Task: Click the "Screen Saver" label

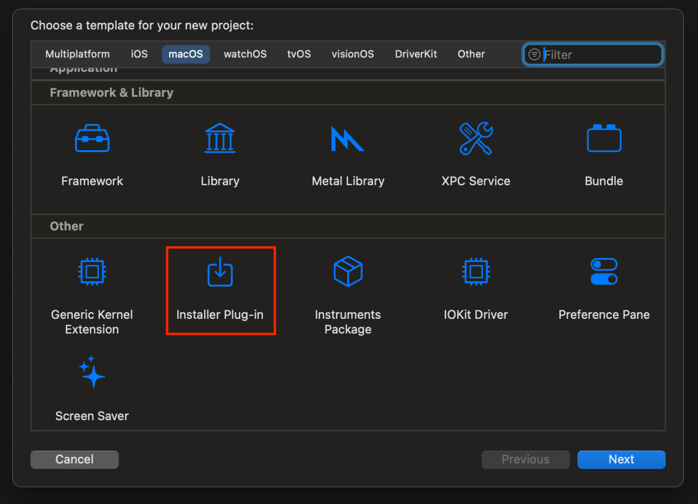Action: (x=92, y=416)
